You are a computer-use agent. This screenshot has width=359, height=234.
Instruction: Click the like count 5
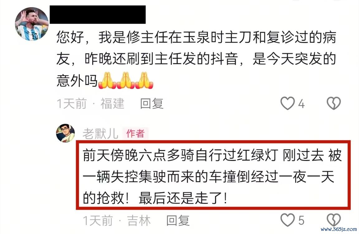(301, 221)
